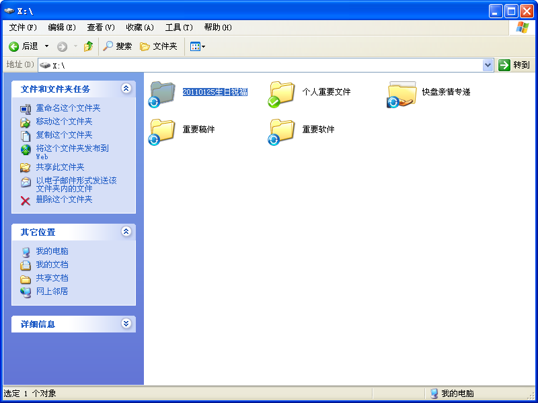The image size is (538, 403).
Task: Click 删除这个文件夹 link
Action: [x=64, y=199]
